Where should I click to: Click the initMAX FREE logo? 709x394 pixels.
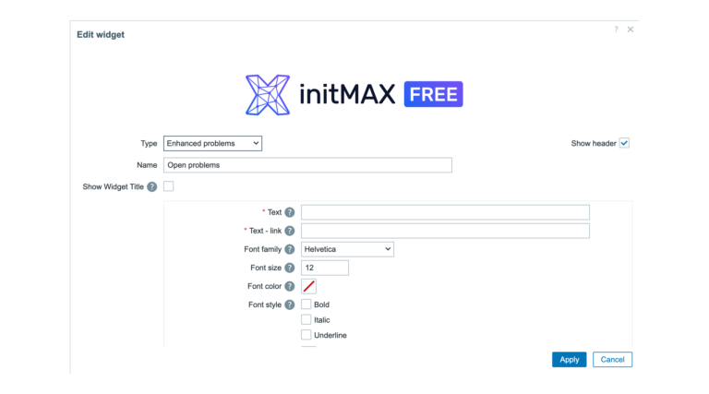pyautogui.click(x=354, y=95)
